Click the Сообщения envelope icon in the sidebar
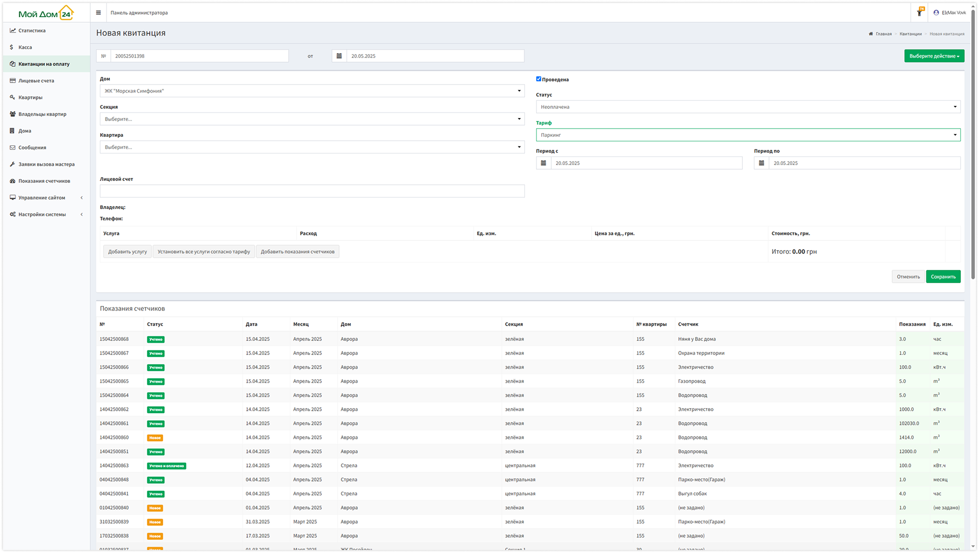This screenshot has height=553, width=979. point(13,147)
